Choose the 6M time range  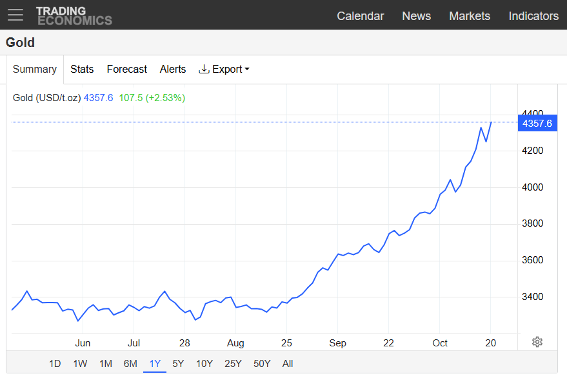click(130, 364)
